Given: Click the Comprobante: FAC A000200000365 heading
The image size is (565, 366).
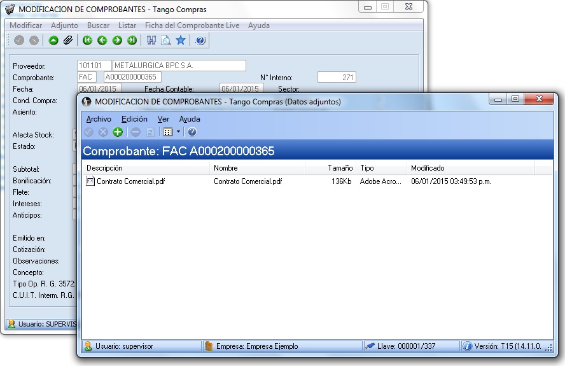Looking at the screenshot, I should point(179,151).
